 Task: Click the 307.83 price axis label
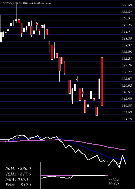[x=127, y=112]
